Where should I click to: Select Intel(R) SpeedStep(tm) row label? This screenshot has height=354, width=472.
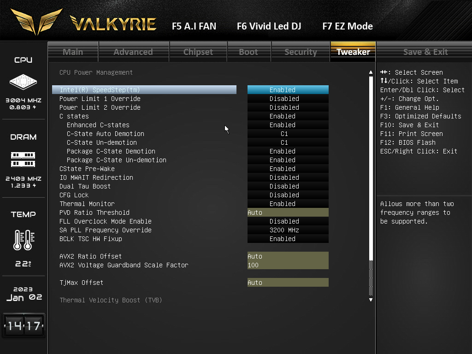100,90
